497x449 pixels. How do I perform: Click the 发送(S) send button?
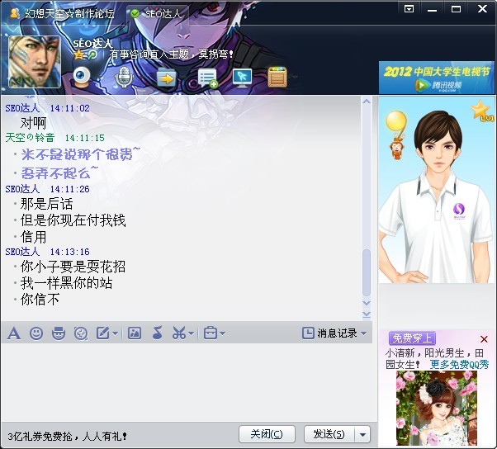click(329, 434)
